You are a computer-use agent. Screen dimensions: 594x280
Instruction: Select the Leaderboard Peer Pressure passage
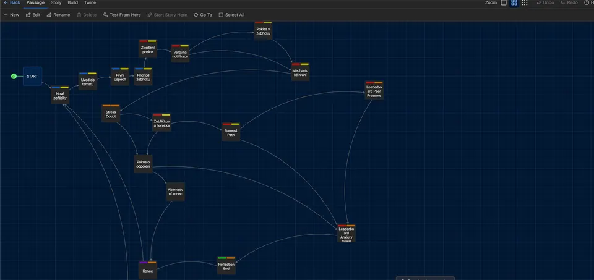pos(374,91)
